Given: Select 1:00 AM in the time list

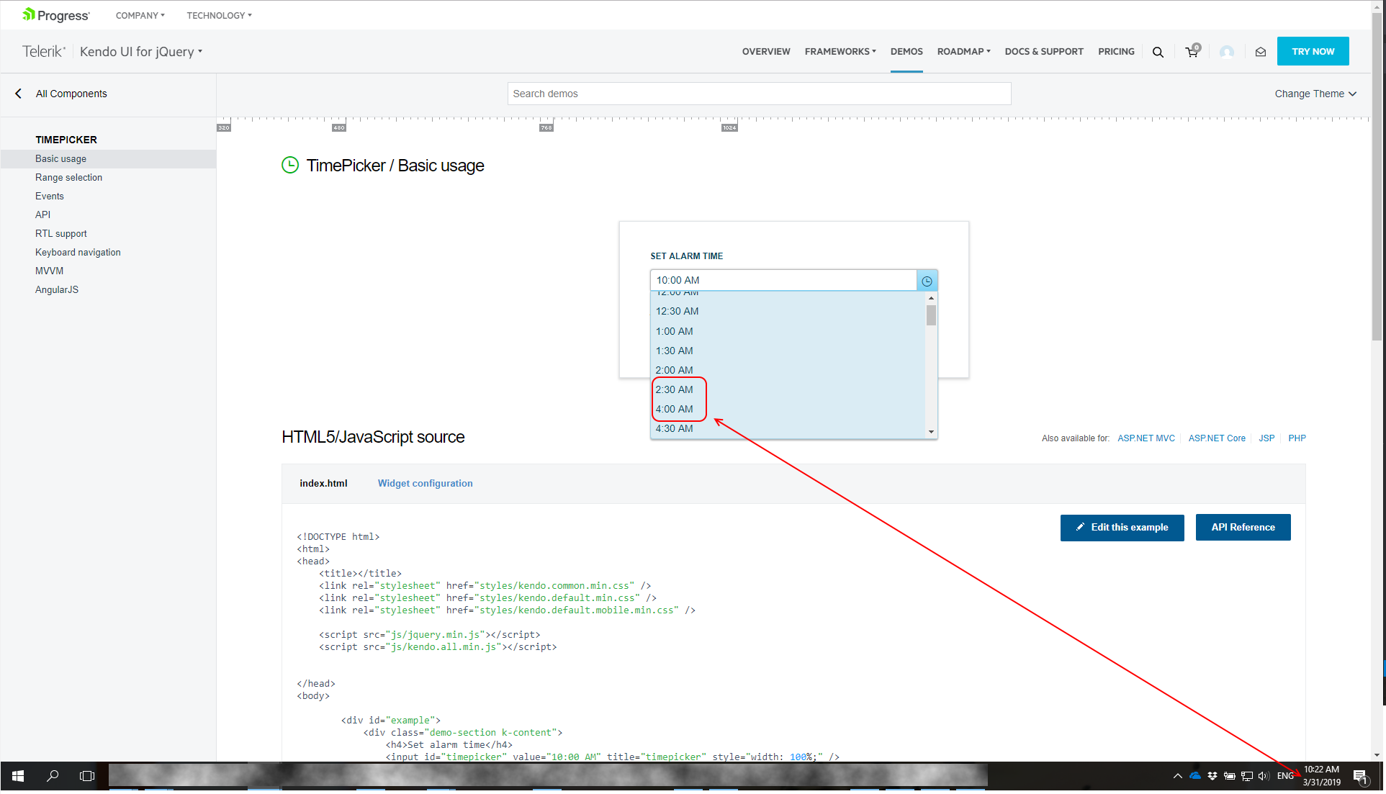Looking at the screenshot, I should point(788,332).
